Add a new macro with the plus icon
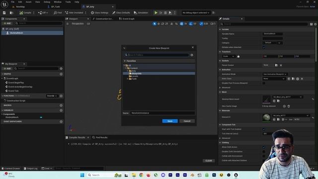The height and width of the screenshot is (179, 318). (x=61, y=105)
